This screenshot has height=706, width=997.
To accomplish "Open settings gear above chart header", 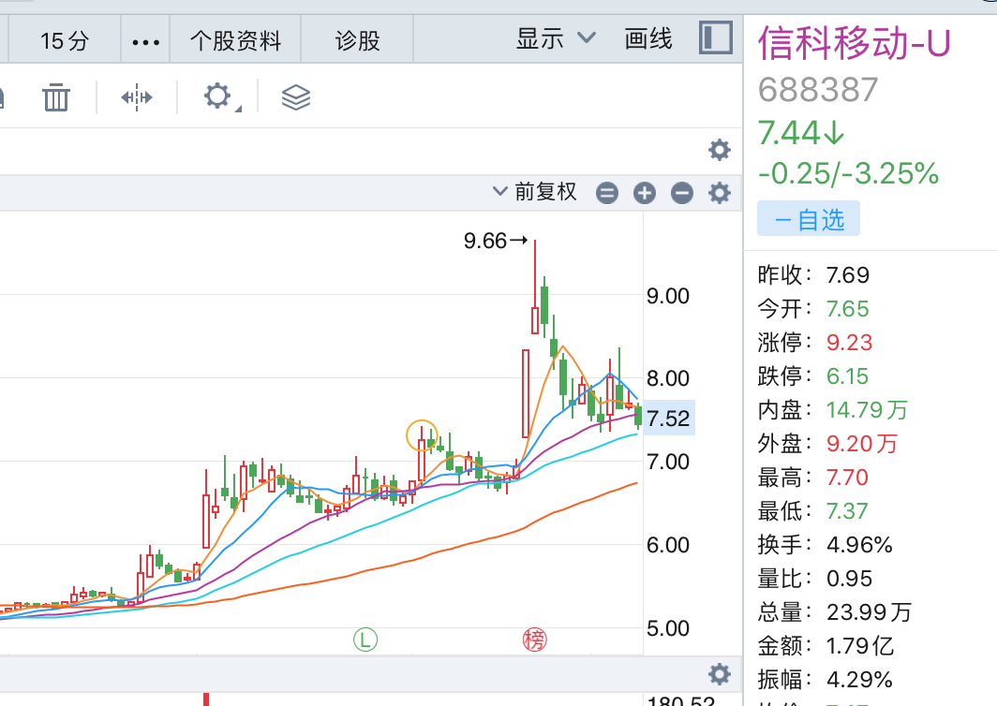I will [719, 150].
